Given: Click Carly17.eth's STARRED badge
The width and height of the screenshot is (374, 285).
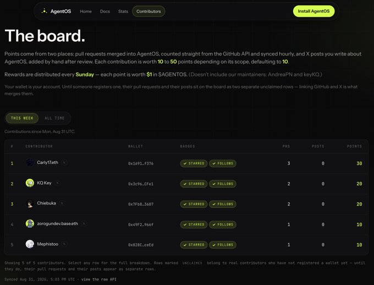Looking at the screenshot, I should [194, 163].
